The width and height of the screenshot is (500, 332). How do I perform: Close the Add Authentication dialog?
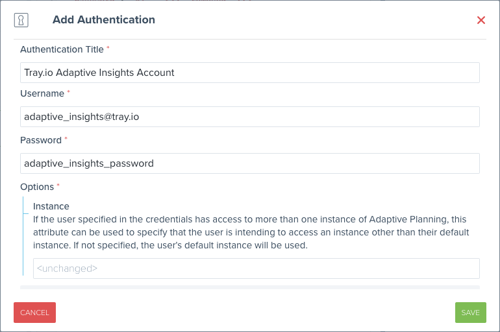pos(481,20)
